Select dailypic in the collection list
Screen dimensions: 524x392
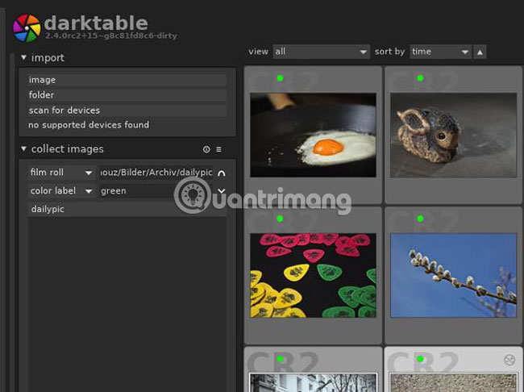tap(48, 209)
